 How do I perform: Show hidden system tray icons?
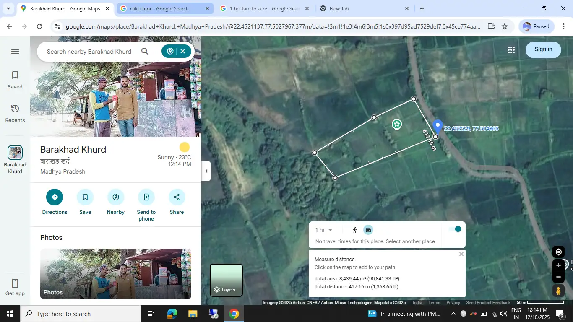(x=453, y=314)
